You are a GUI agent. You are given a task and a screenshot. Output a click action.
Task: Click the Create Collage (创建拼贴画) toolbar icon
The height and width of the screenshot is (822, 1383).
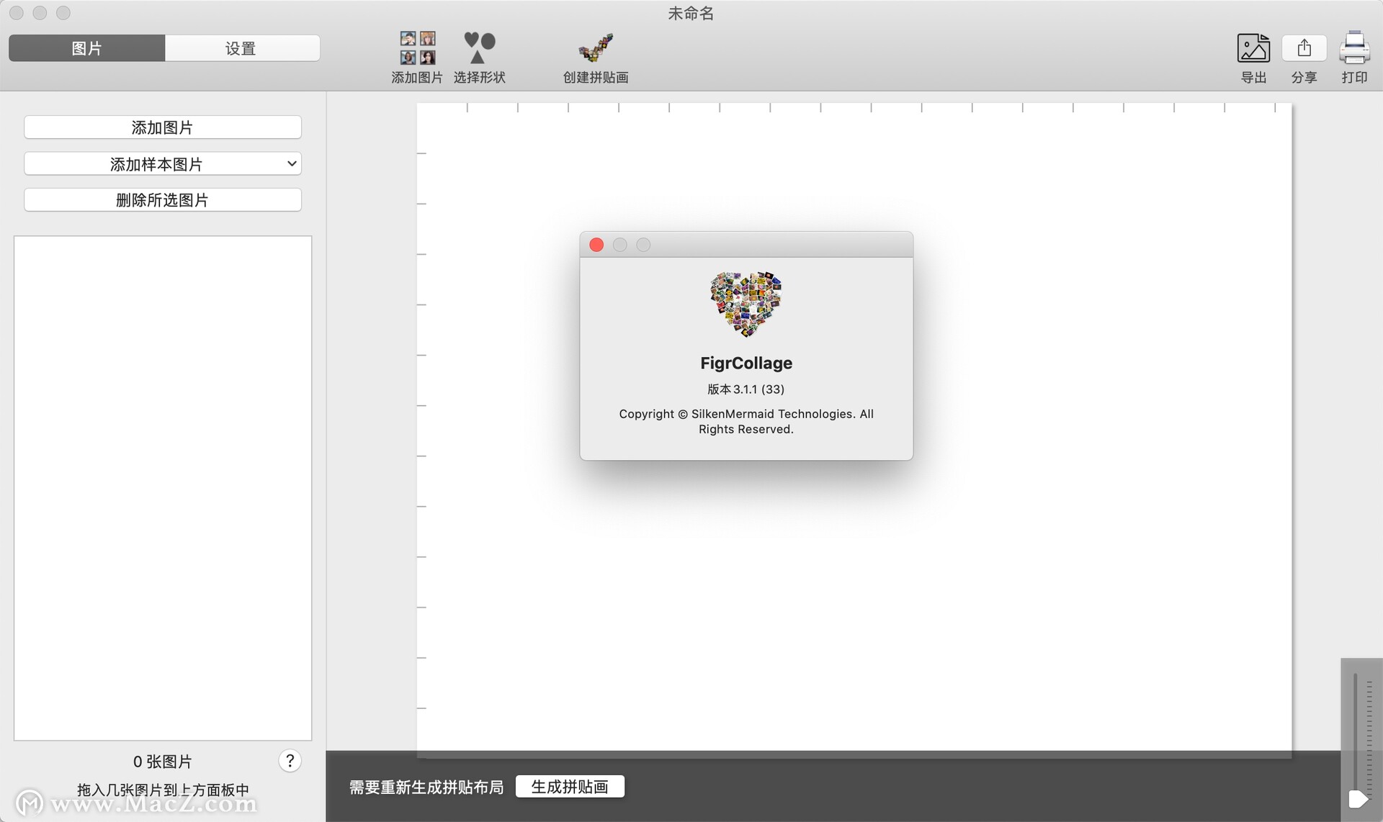(x=596, y=48)
